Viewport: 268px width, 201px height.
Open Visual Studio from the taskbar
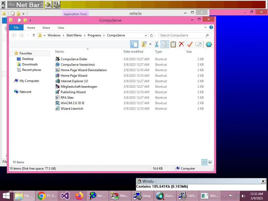pyautogui.click(x=65, y=196)
